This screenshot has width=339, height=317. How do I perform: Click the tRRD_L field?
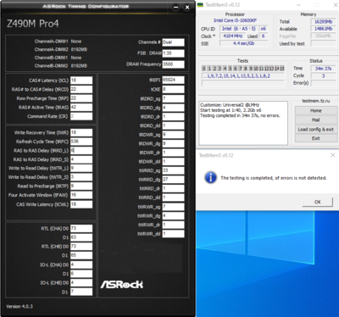[81, 151]
